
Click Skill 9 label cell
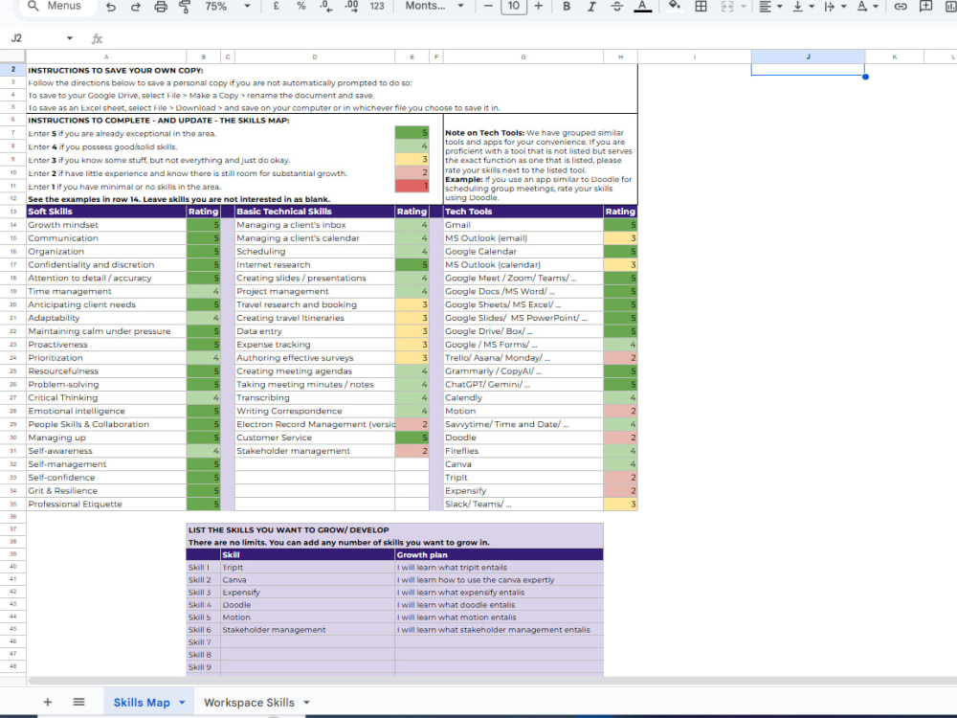pyautogui.click(x=203, y=666)
